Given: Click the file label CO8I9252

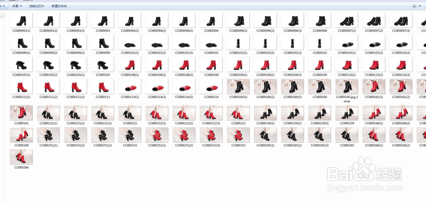Looking at the screenshot, I should pos(238,145).
